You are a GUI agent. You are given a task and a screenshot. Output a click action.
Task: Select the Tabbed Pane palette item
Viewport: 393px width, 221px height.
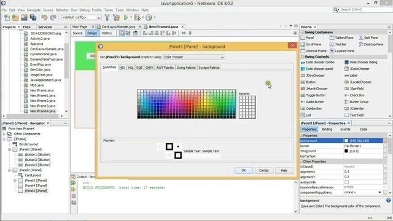(x=341, y=37)
